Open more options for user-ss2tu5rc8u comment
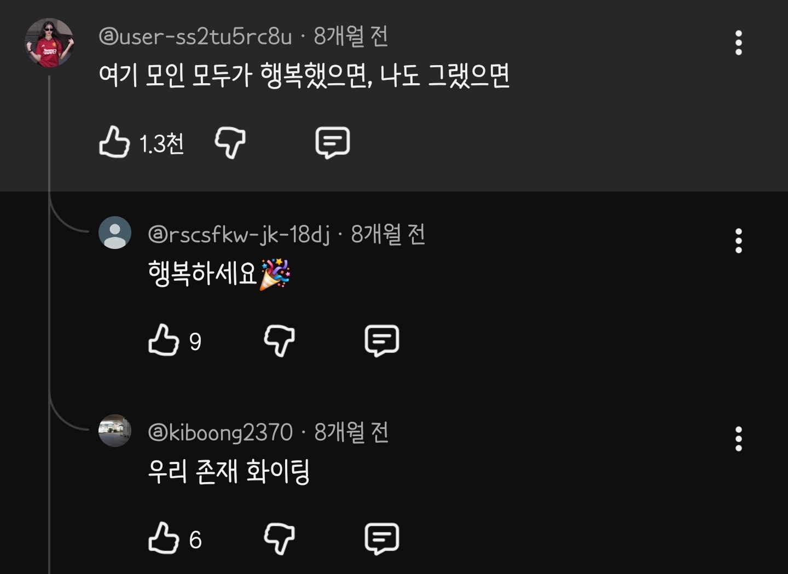The height and width of the screenshot is (574, 788). pyautogui.click(x=739, y=43)
